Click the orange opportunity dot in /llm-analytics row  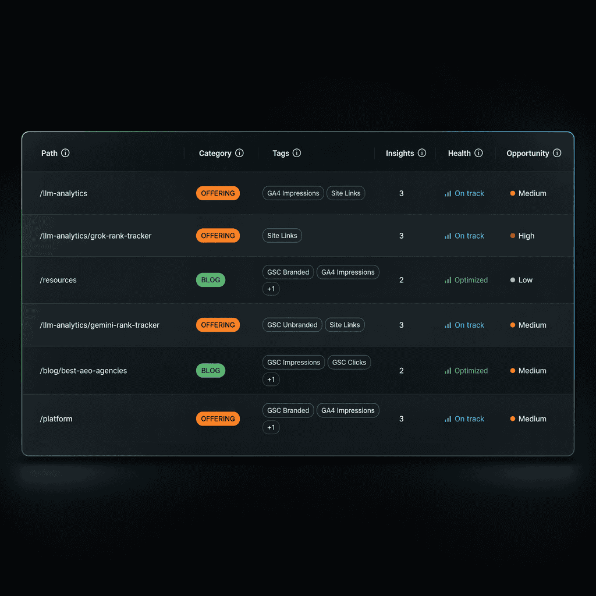(512, 193)
